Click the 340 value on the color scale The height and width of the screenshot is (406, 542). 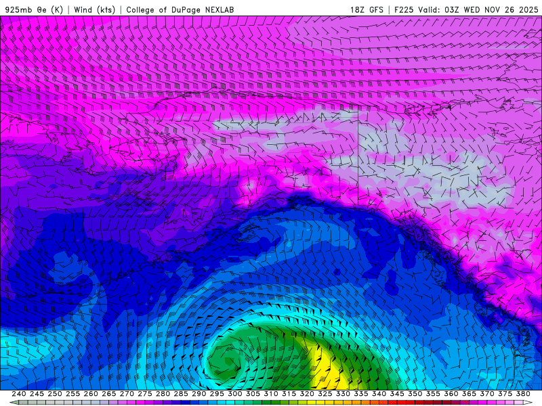pos(379,394)
